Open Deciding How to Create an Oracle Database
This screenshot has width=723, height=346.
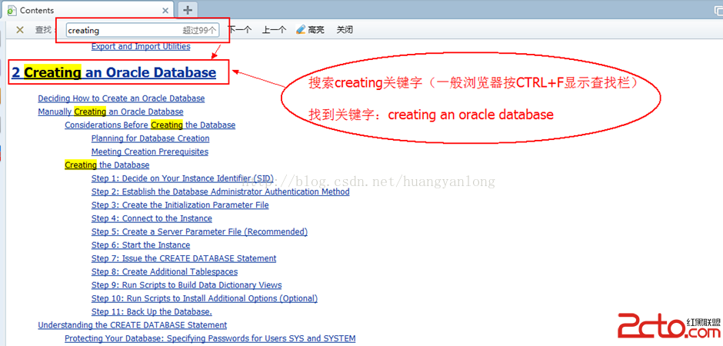point(122,98)
